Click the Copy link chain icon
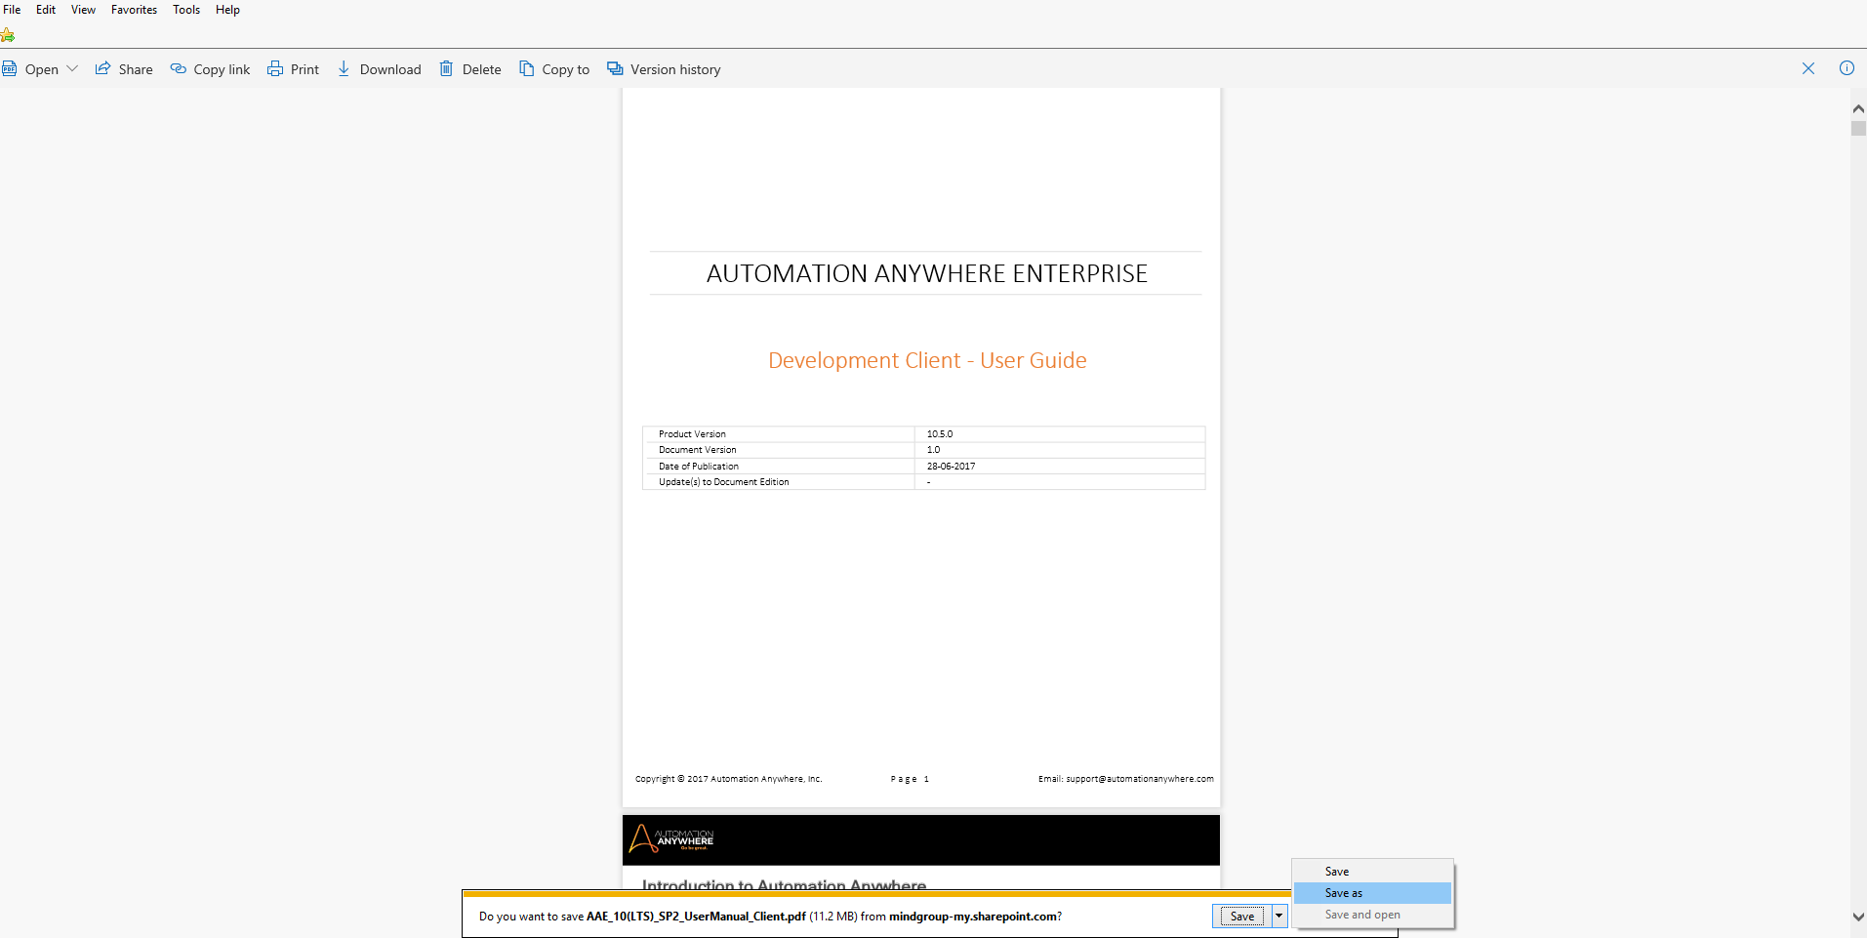The height and width of the screenshot is (938, 1867). 179,69
